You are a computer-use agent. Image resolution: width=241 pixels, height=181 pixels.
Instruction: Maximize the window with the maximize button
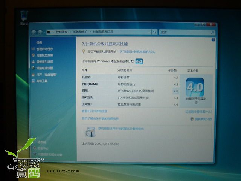pos(203,25)
